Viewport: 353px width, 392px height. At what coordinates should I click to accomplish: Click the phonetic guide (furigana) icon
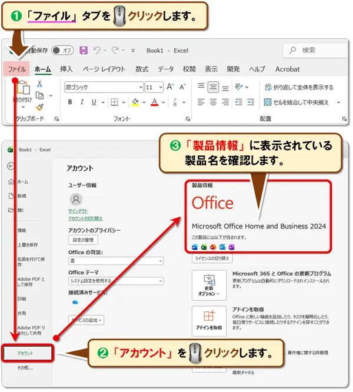coord(175,102)
